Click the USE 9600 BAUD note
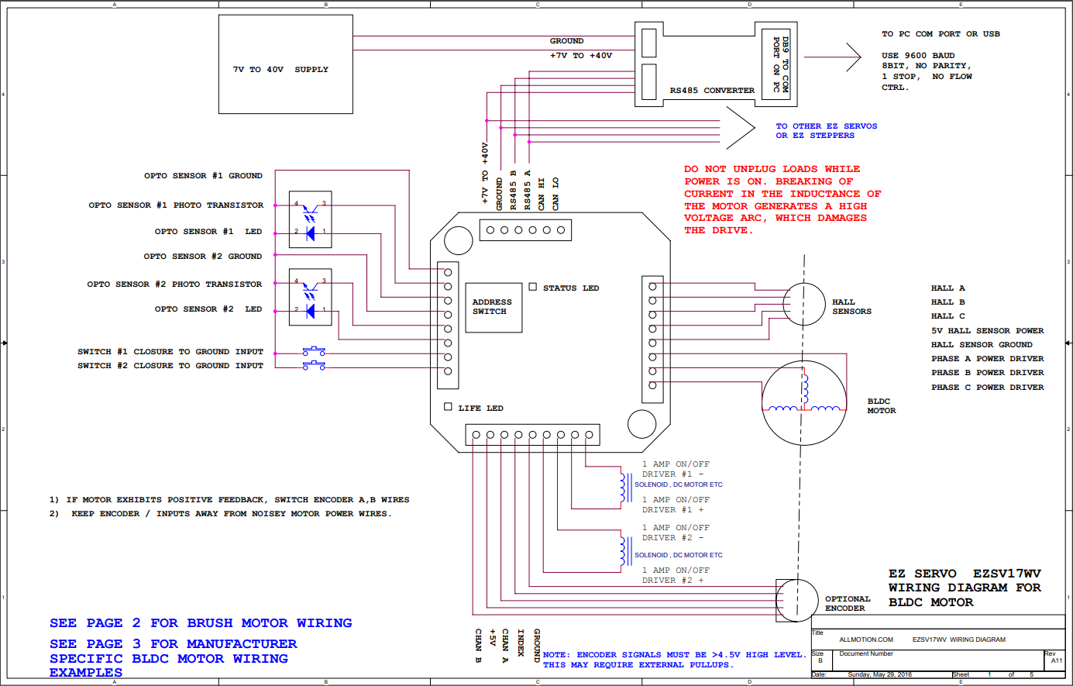The width and height of the screenshot is (1073, 686). click(x=927, y=71)
